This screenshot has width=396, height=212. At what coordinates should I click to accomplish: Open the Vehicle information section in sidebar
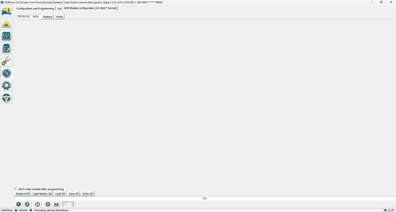coord(6,11)
